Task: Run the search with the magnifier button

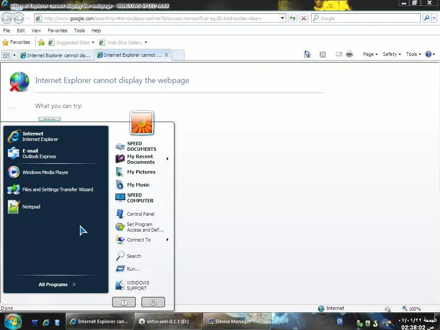Action: tap(427, 18)
